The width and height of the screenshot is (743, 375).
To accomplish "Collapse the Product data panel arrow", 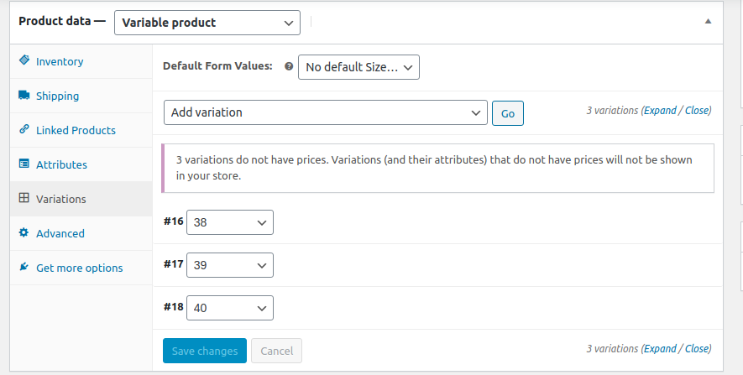I will 708,22.
